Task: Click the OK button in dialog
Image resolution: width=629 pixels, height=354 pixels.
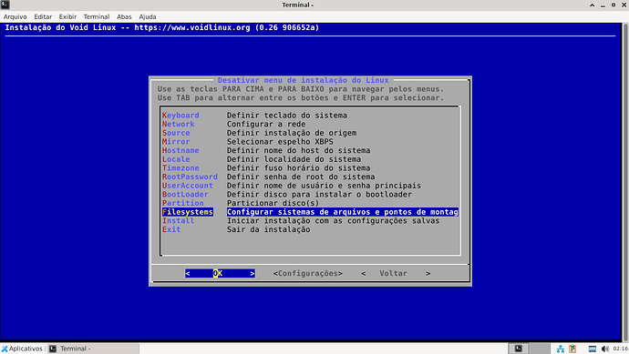Action: [220, 274]
